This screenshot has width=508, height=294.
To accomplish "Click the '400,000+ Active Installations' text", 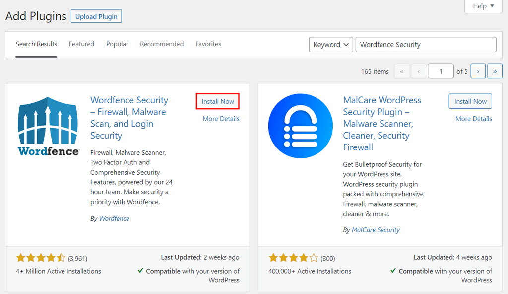I will [310, 271].
